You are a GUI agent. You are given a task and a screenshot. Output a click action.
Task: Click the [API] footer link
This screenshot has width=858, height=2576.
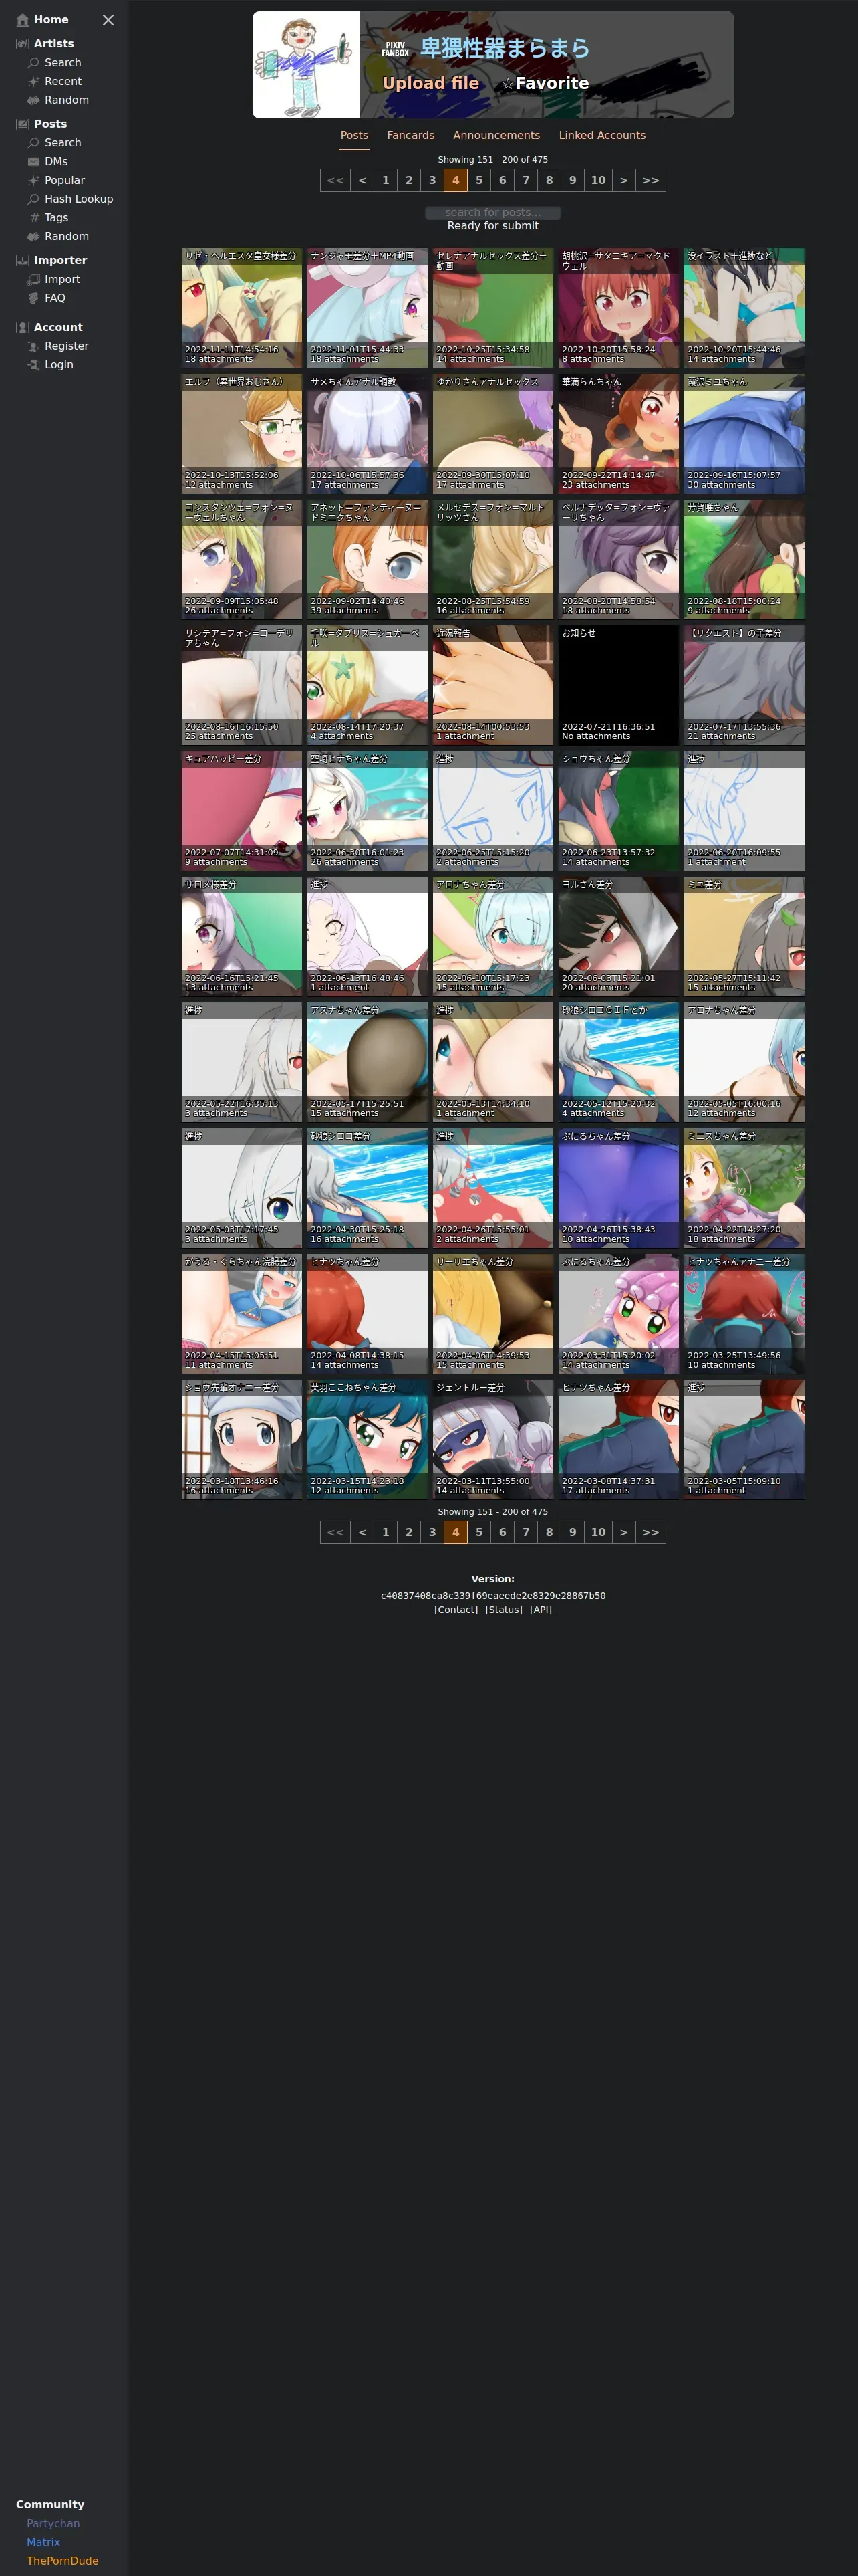tap(541, 1610)
